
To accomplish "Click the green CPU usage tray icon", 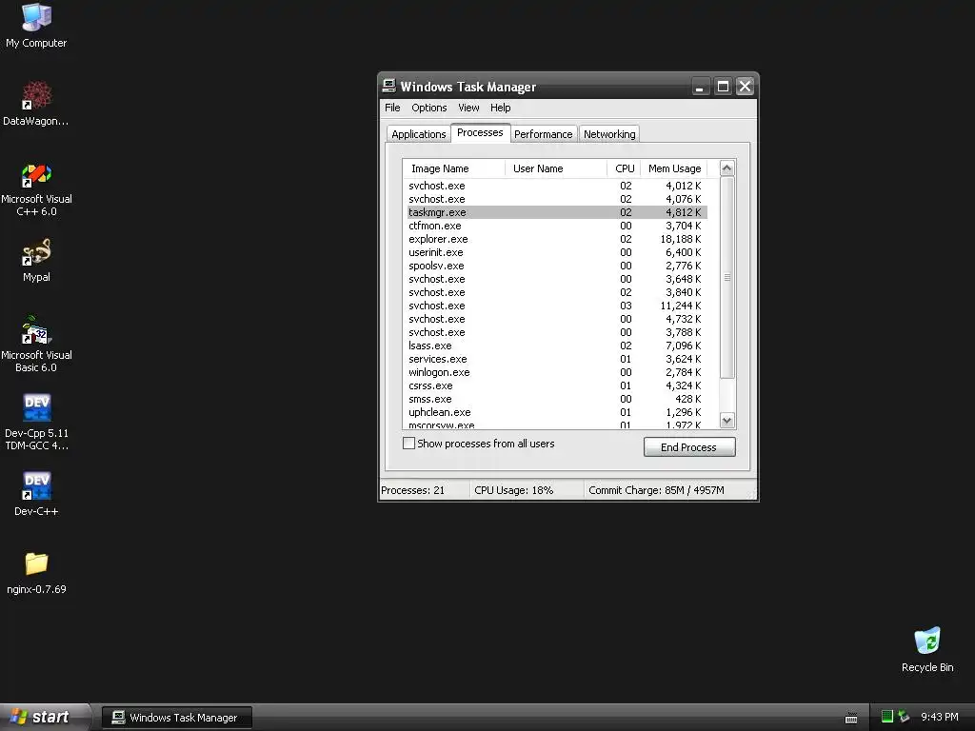I will [x=887, y=717].
